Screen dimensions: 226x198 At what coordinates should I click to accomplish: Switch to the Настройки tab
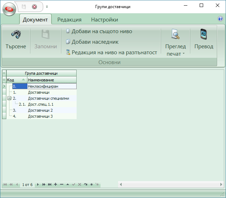104,20
